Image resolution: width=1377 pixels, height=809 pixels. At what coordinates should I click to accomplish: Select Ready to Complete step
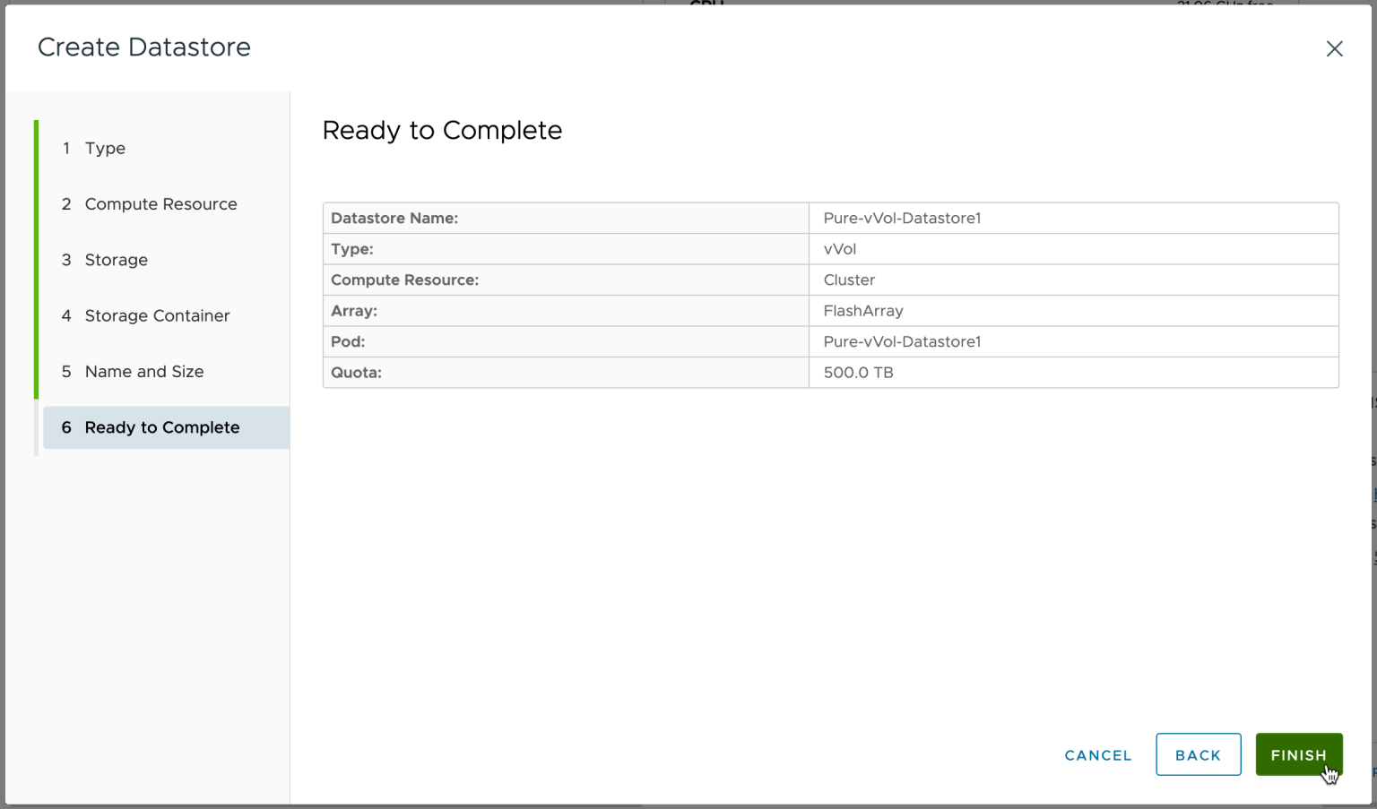[x=161, y=427]
